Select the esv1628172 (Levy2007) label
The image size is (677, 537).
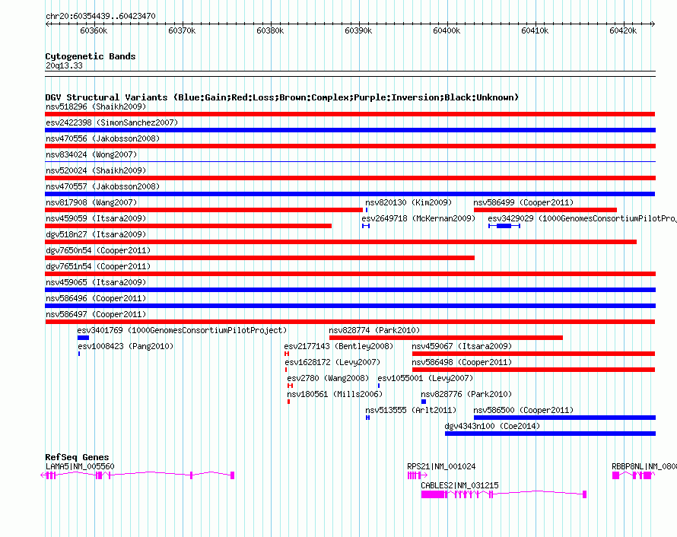[x=332, y=362]
